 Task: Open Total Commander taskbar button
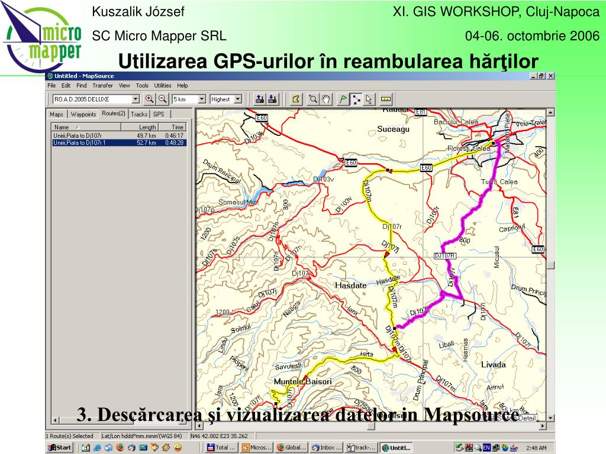point(221,447)
